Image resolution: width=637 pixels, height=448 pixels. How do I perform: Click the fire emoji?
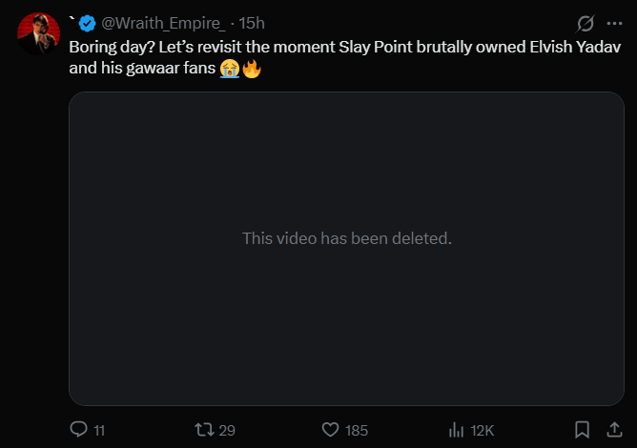[x=252, y=69]
